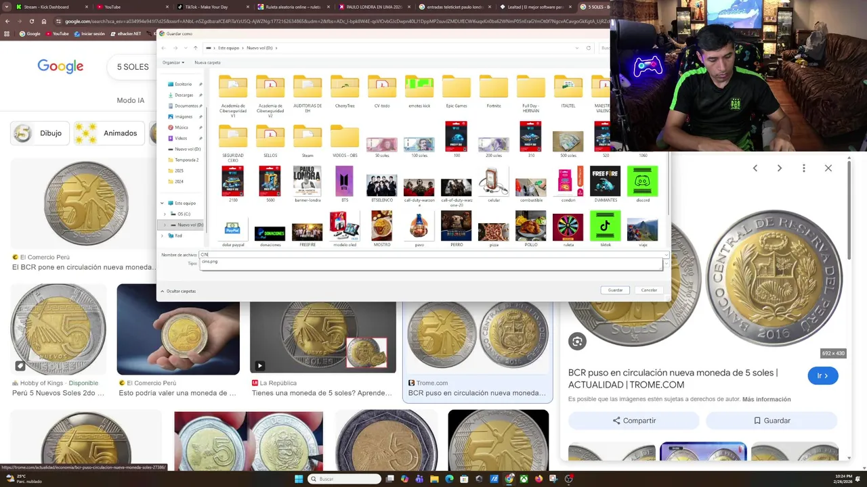Select the Dibujo filter chip
The width and height of the screenshot is (867, 487).
click(x=39, y=133)
